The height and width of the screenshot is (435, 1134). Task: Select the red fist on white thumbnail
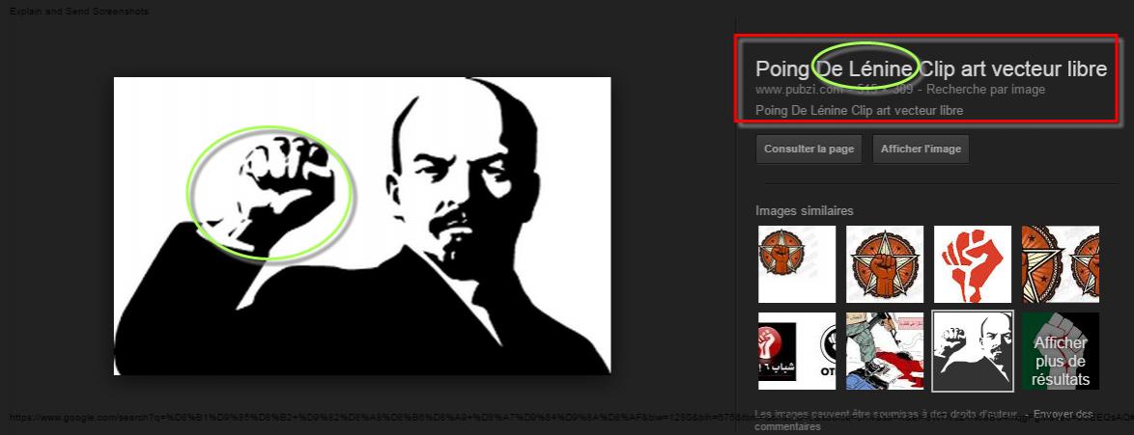click(973, 263)
